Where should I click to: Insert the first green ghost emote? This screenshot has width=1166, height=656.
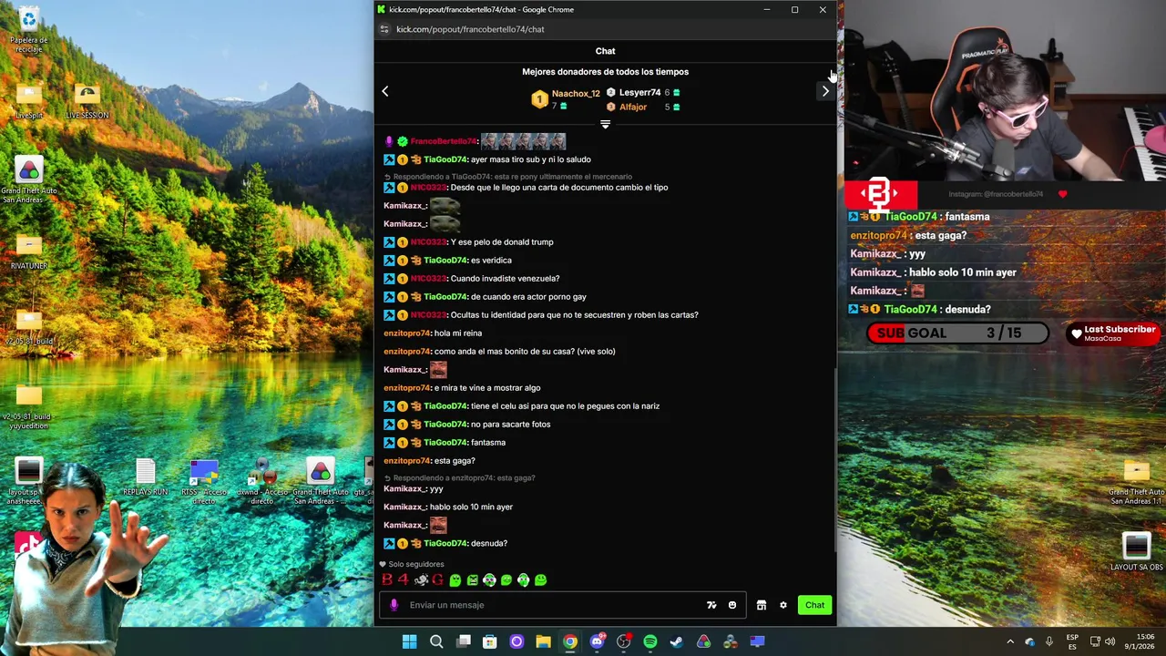tap(455, 579)
